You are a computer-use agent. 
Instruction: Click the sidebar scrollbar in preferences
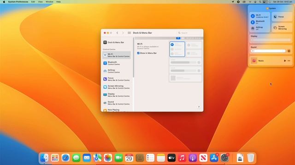coord(134,58)
